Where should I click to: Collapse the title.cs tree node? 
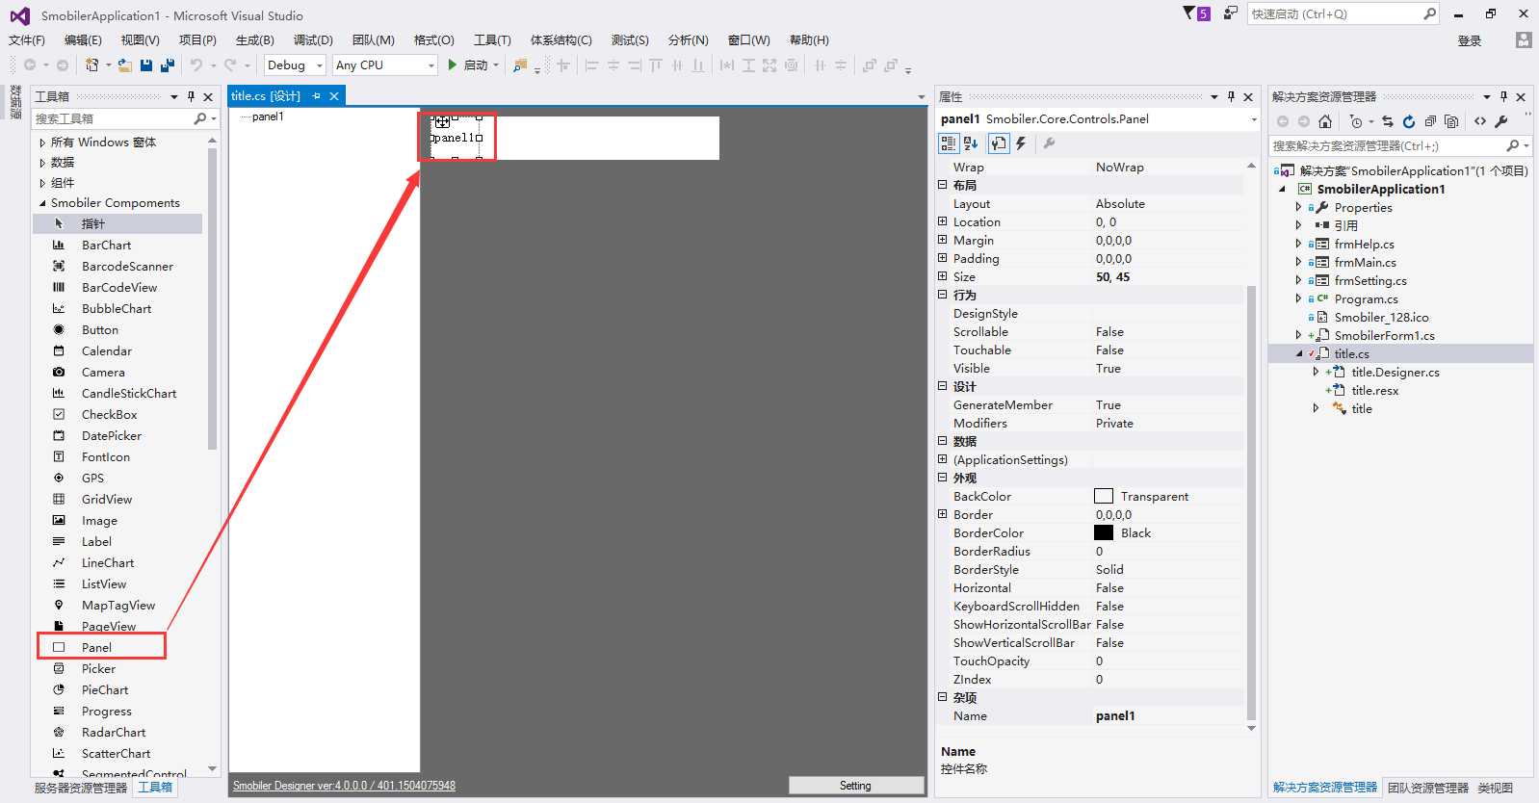pos(1298,353)
